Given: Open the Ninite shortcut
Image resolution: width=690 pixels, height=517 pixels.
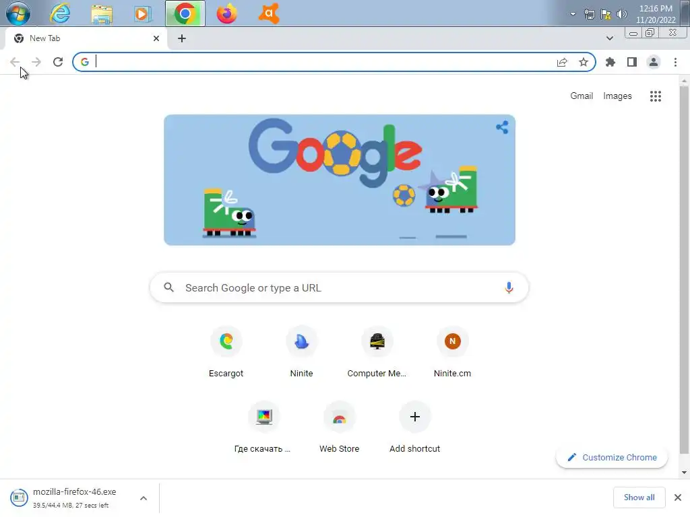Looking at the screenshot, I should point(301,351).
